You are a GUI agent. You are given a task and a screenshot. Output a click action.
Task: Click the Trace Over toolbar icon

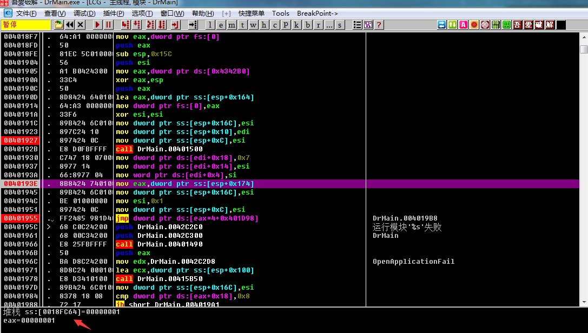(162, 25)
